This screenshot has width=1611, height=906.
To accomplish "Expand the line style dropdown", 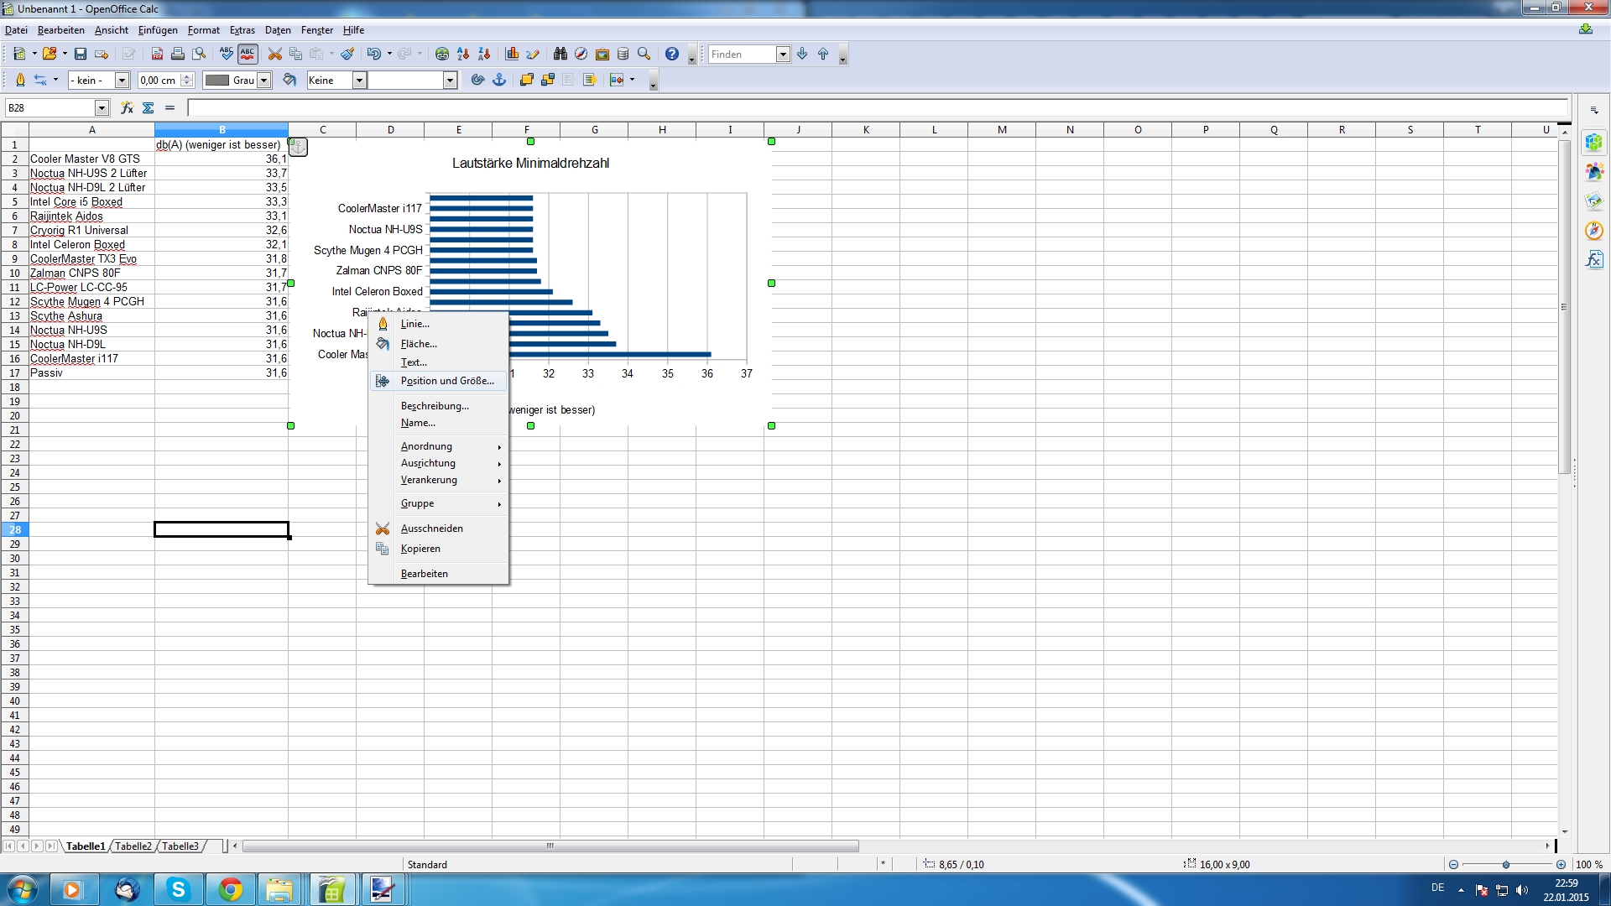I will pyautogui.click(x=122, y=81).
